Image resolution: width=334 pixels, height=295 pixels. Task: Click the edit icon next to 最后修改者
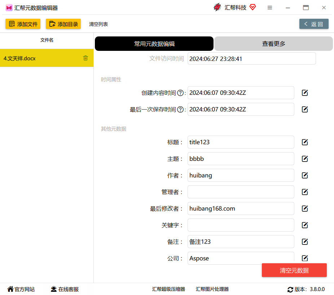pyautogui.click(x=305, y=208)
